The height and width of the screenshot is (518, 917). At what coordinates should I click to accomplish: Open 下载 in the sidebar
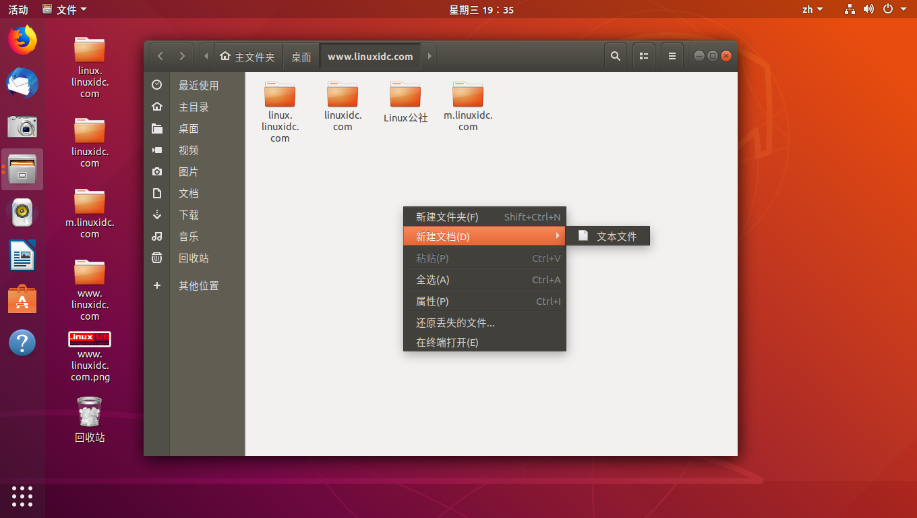[x=189, y=214]
